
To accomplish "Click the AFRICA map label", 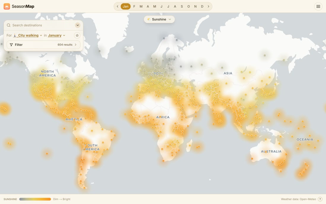I will (x=163, y=117).
